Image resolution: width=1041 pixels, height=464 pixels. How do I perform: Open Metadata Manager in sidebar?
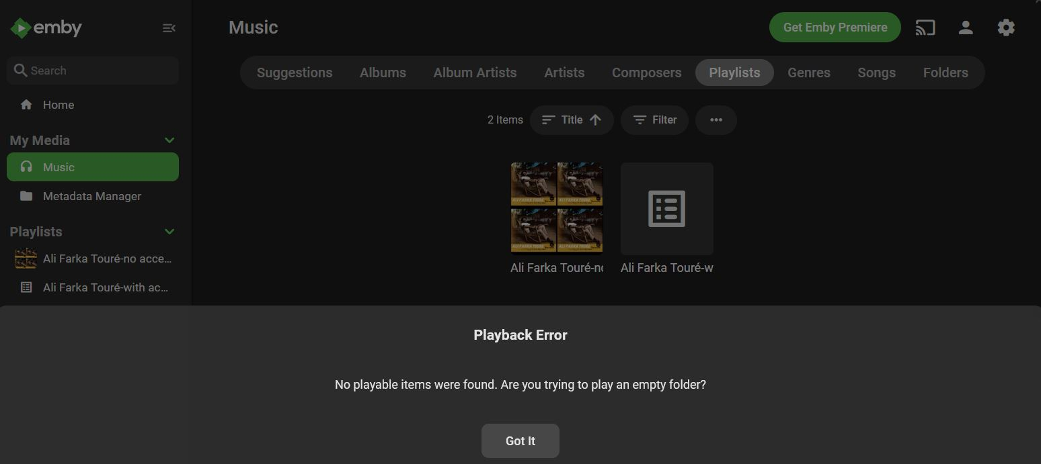93,196
